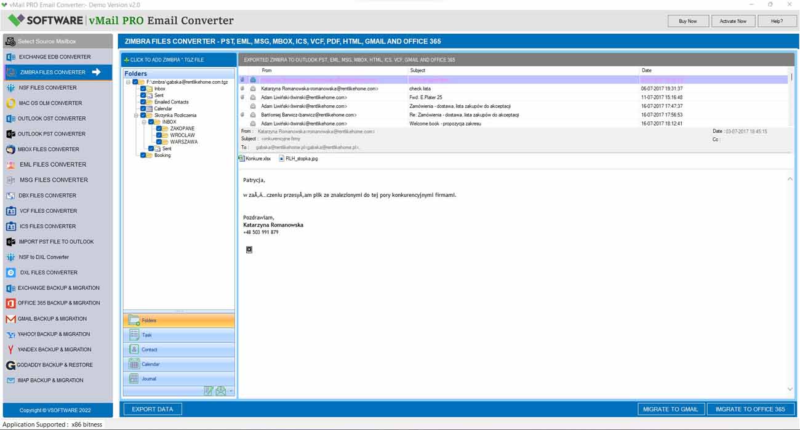This screenshot has width=800, height=430.
Task: Sort emails by Subject column header
Action: (524, 71)
